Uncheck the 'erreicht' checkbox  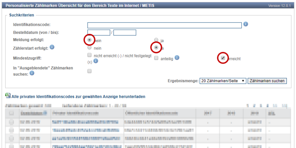click(x=223, y=58)
